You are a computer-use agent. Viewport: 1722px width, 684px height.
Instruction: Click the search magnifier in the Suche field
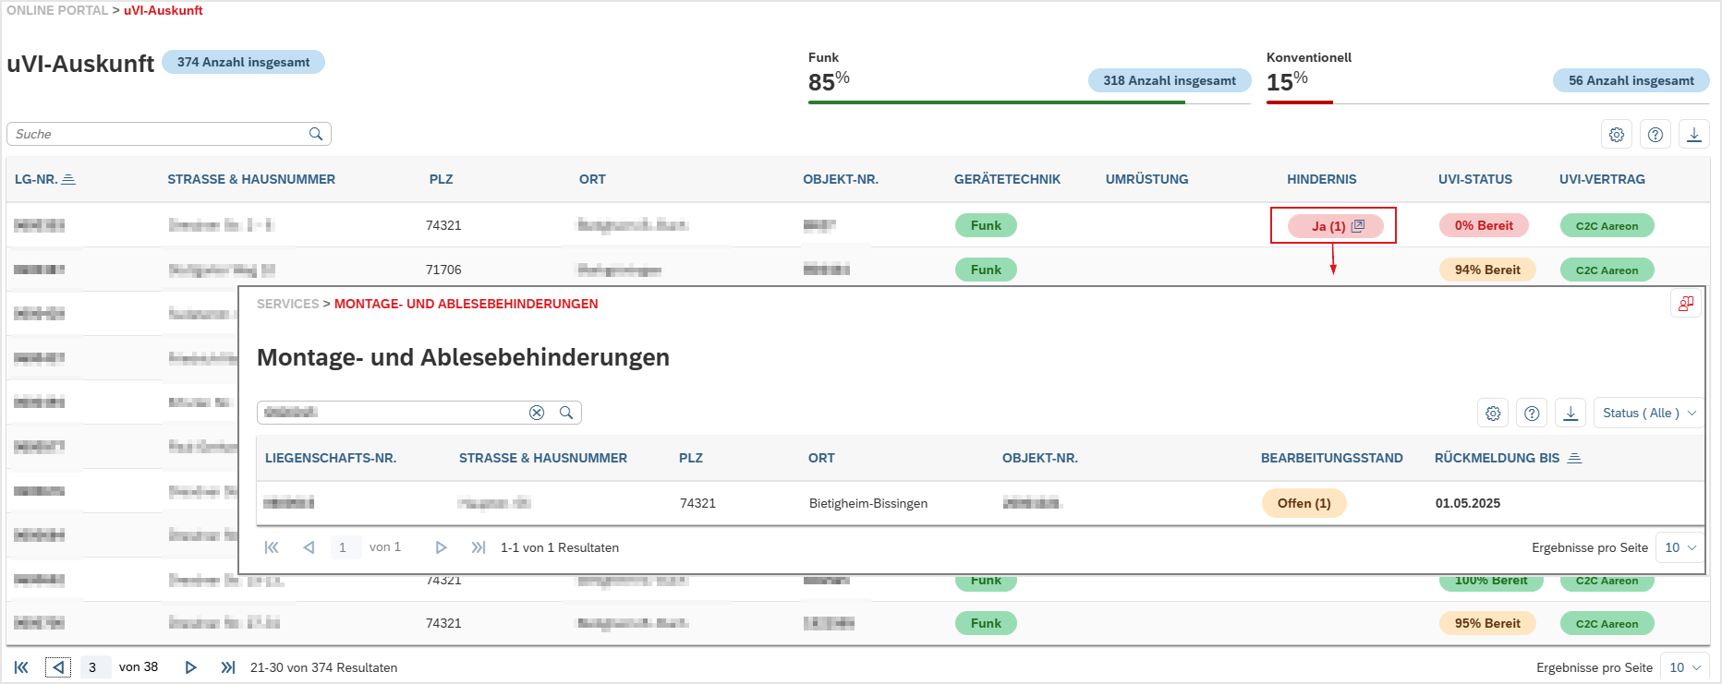click(316, 134)
